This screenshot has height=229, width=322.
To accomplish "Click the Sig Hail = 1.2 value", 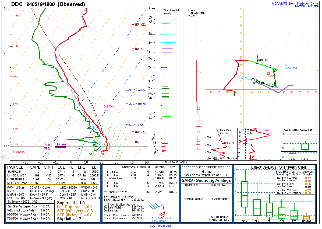I will pos(69,219).
